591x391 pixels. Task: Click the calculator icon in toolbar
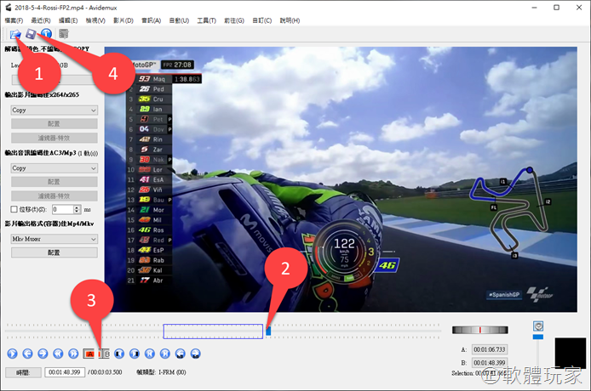[64, 34]
